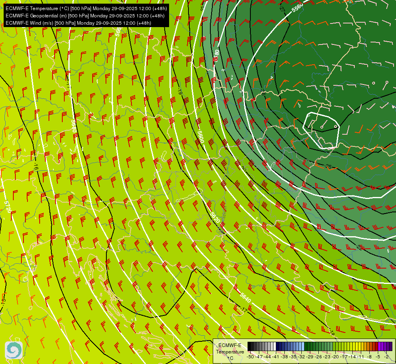396x364 pixels.
Task: Click the -11 legend value
Action: 361,357
